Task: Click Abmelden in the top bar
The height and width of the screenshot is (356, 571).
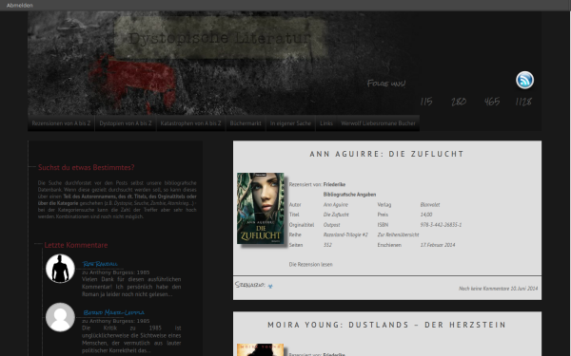Action: (20, 5)
